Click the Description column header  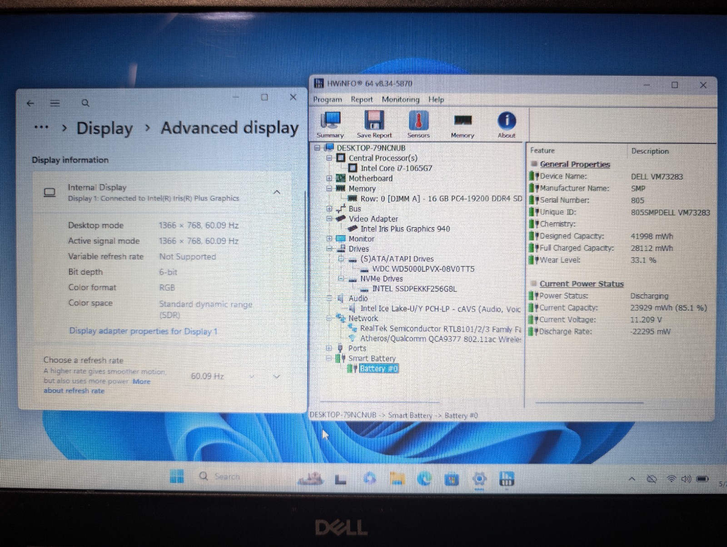(x=650, y=151)
